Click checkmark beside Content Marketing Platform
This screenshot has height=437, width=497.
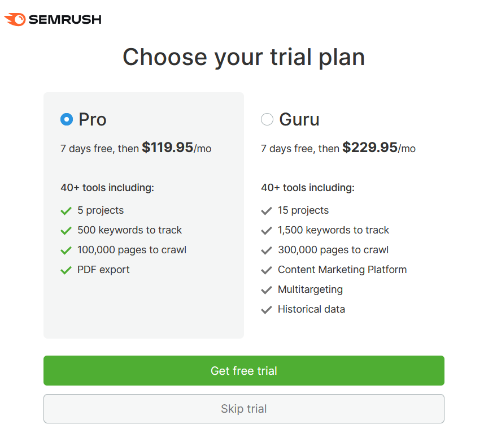click(x=267, y=270)
